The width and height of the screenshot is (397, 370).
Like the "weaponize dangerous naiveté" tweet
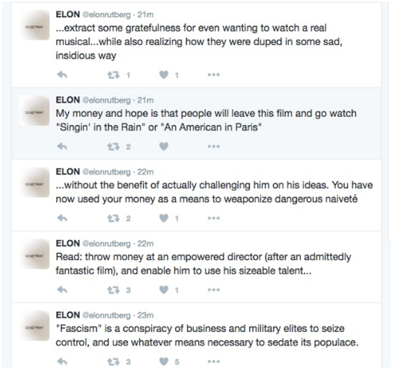164,218
